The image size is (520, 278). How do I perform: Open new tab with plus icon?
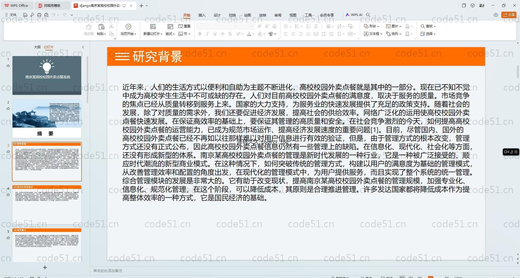pos(141,5)
